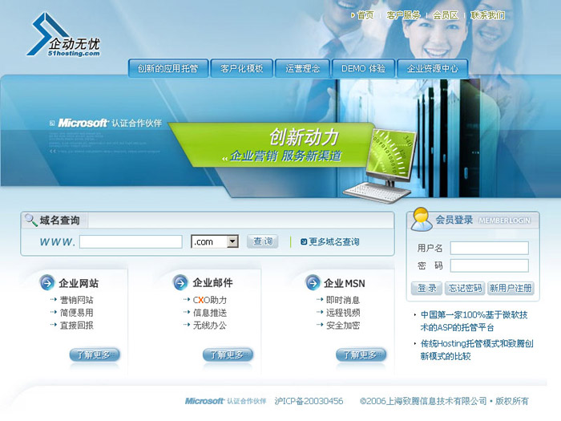Screen dimensions: 561x421
Task: Click the small square icon before 更多域名查询
Action: coord(304,242)
